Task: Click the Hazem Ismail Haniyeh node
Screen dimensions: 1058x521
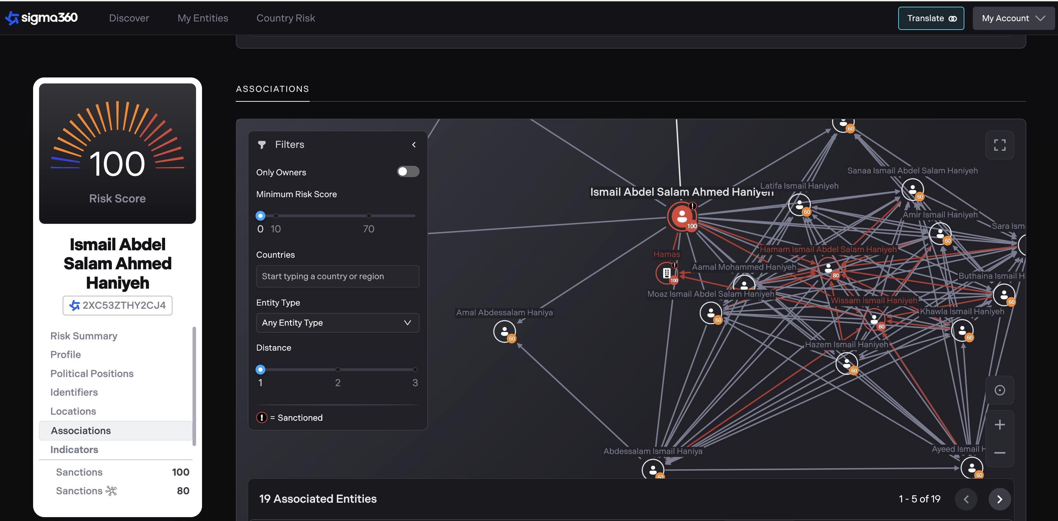Action: coord(846,363)
